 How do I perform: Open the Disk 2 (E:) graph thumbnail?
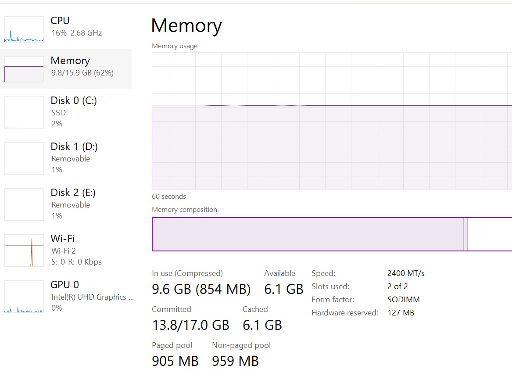[24, 204]
